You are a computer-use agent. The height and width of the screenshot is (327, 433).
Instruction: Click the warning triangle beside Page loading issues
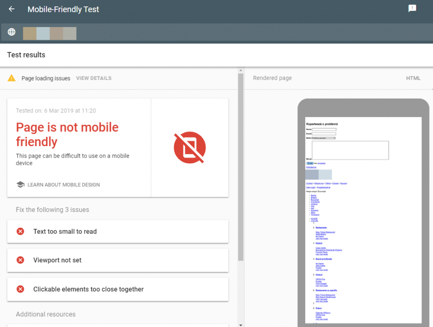tap(11, 78)
